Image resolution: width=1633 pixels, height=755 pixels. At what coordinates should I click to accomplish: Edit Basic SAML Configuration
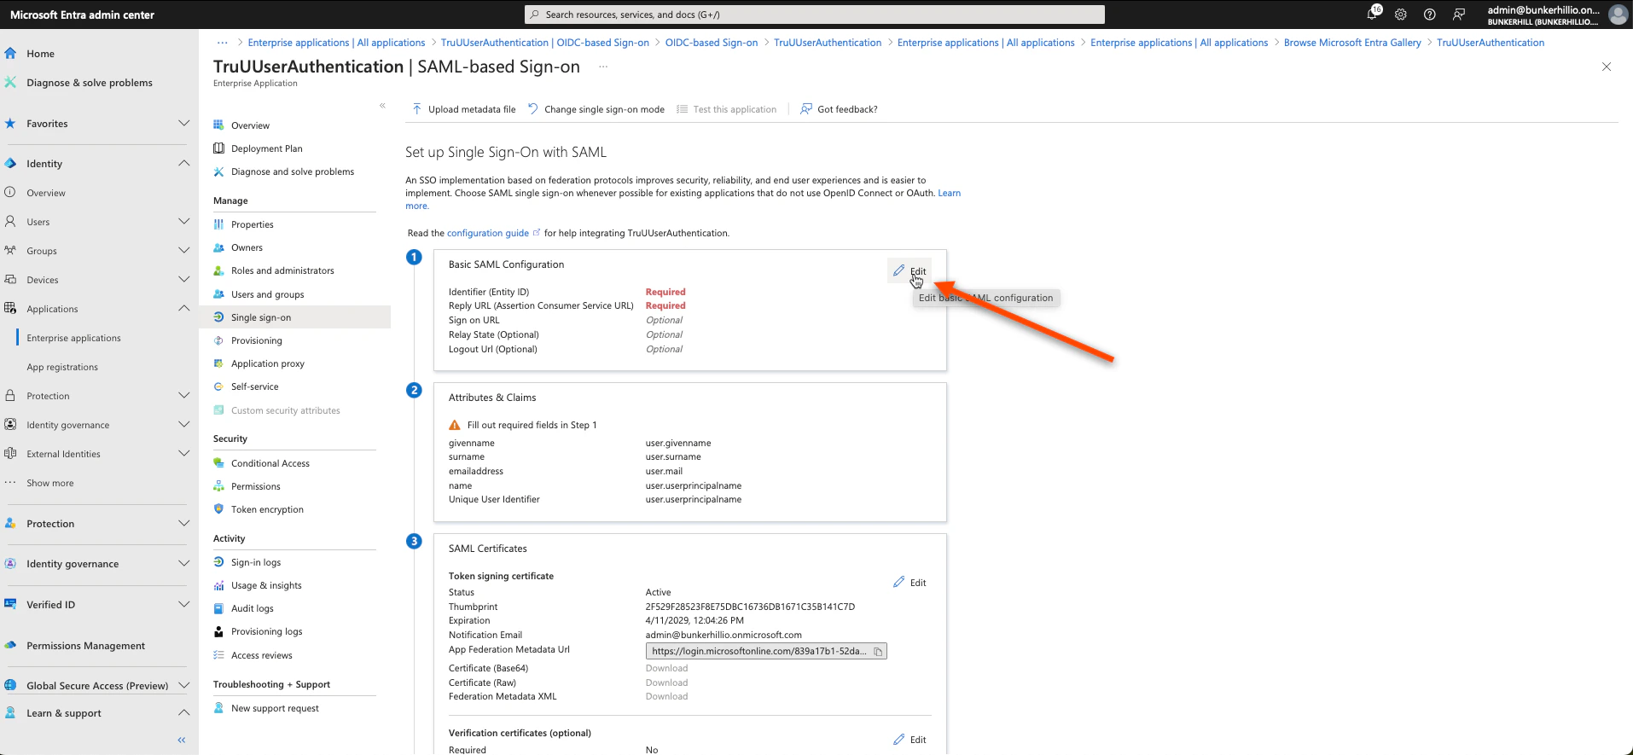pos(909,271)
